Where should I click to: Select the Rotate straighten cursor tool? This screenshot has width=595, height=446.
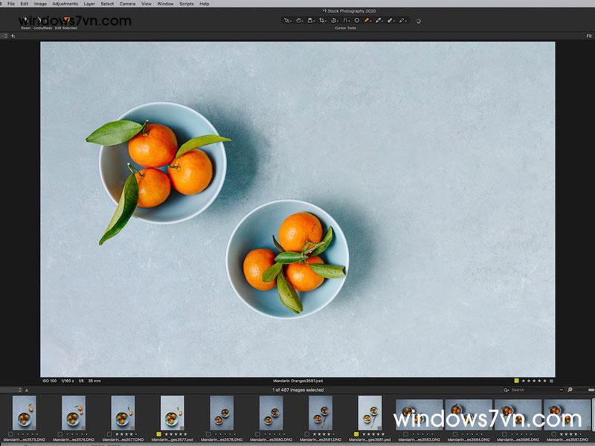pos(333,21)
